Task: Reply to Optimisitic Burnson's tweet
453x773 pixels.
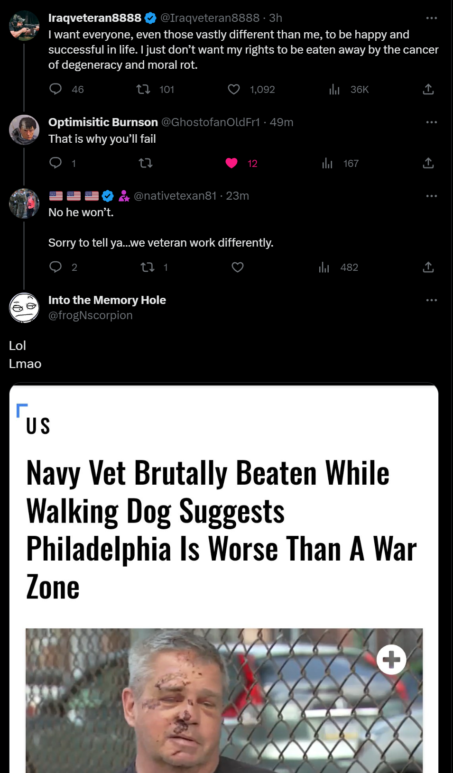Action: pos(56,163)
